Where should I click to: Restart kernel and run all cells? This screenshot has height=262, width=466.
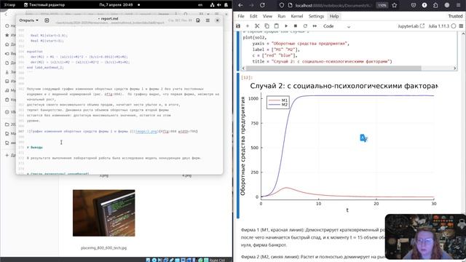click(x=315, y=26)
